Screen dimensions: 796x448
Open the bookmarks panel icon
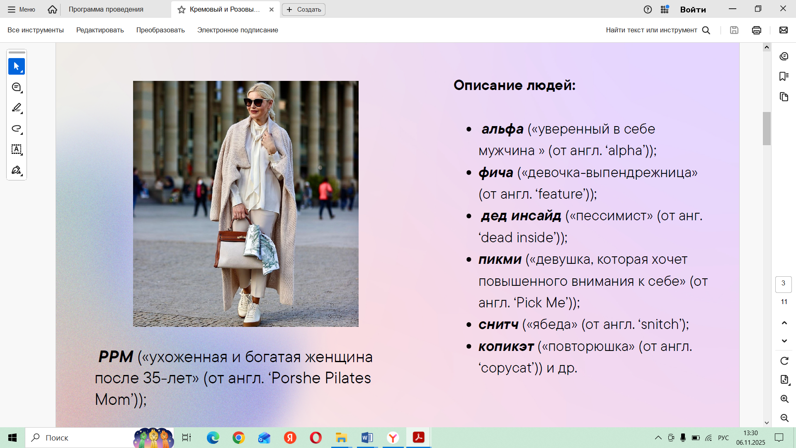pyautogui.click(x=784, y=76)
